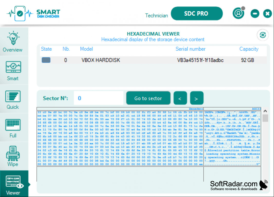Image resolution: width=274 pixels, height=197 pixels.
Task: Click the Technician edition label
Action: point(156,16)
